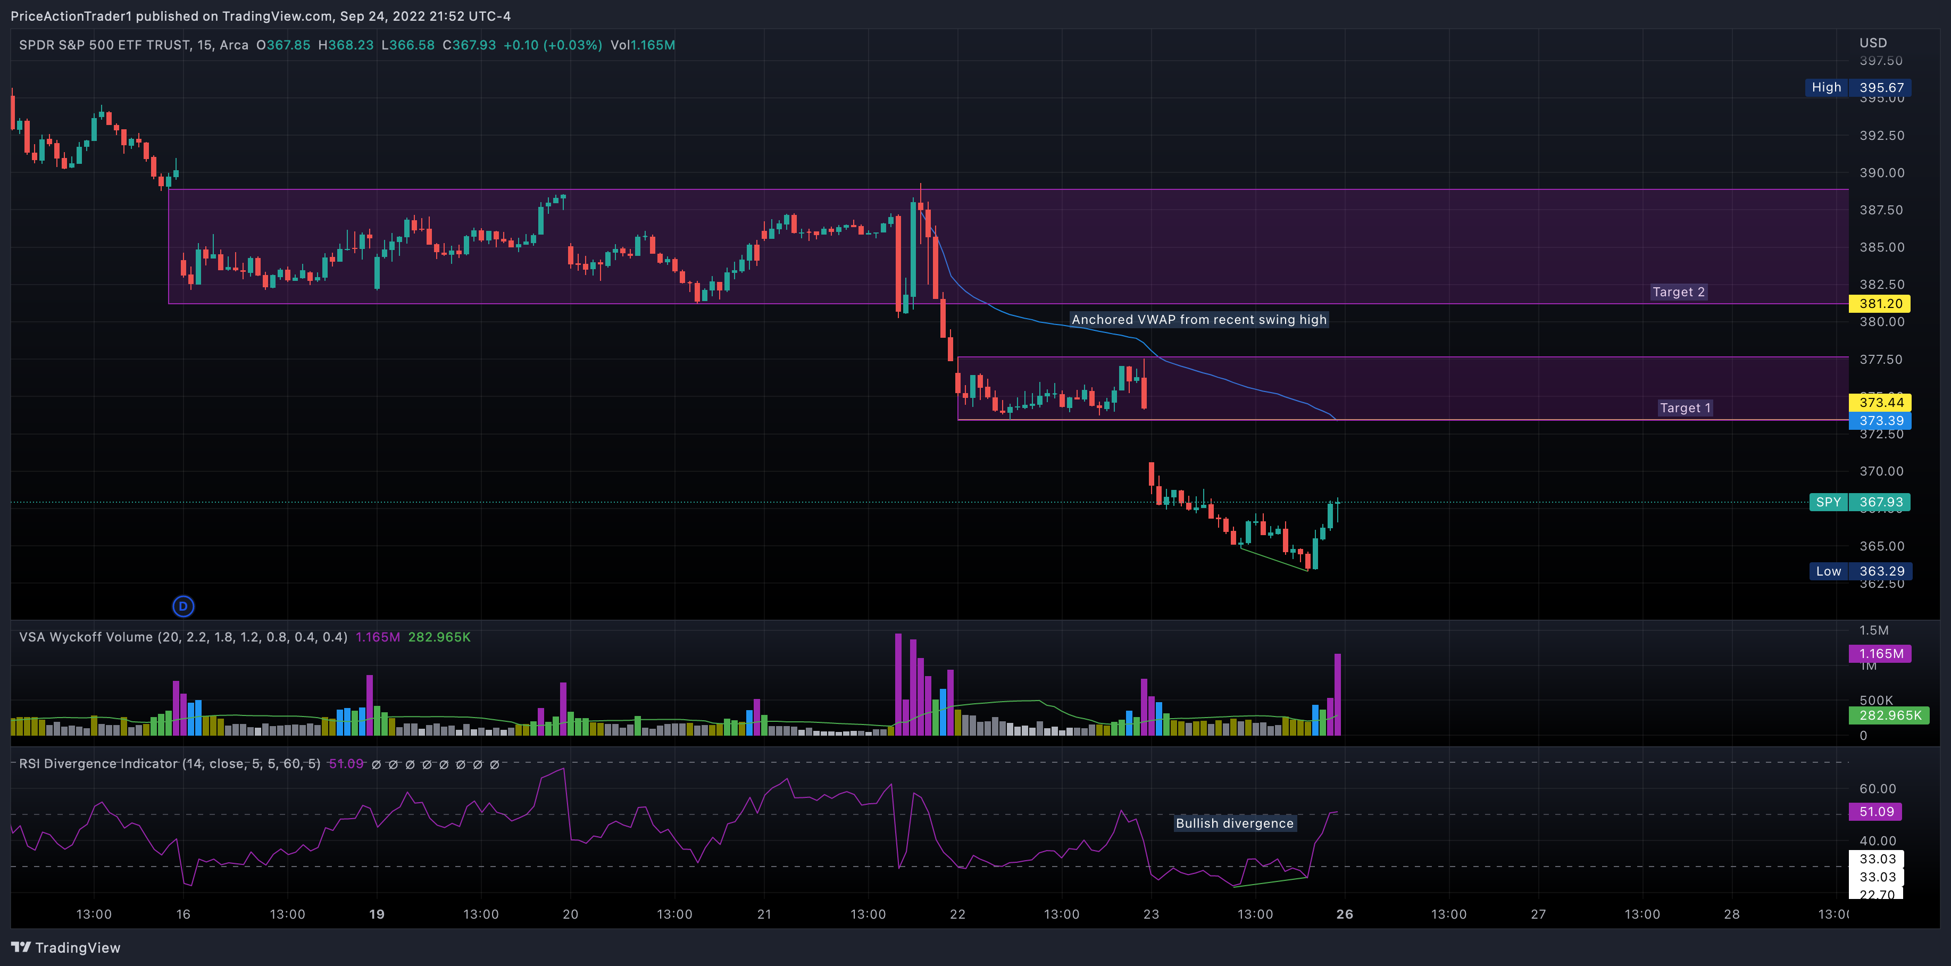Image resolution: width=1951 pixels, height=966 pixels.
Task: Click the purple 51.09 RSI value tag
Action: (x=1875, y=812)
